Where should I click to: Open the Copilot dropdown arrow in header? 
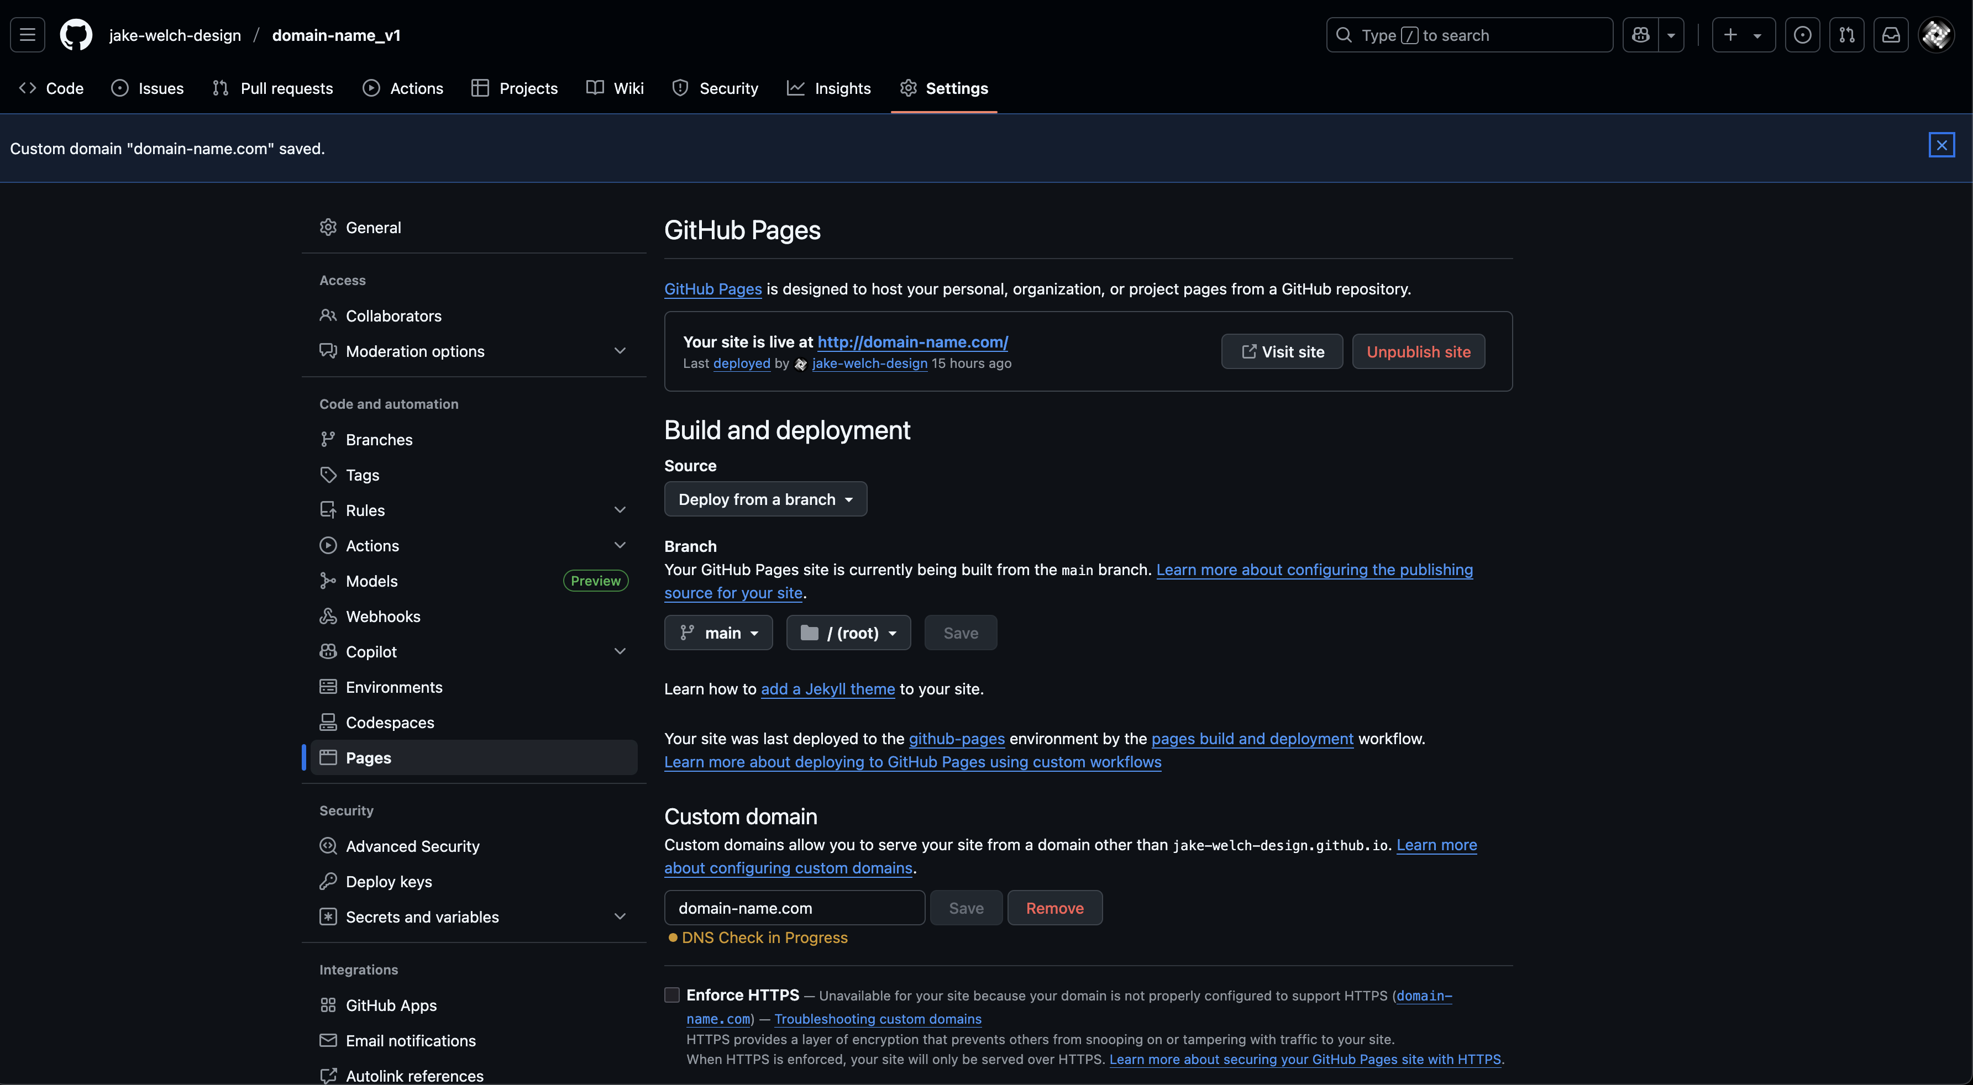[x=1671, y=35]
